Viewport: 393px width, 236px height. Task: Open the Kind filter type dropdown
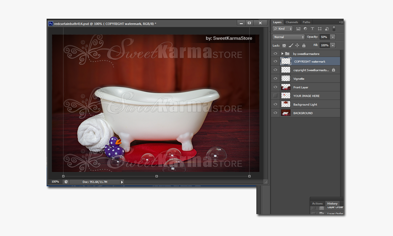[x=282, y=29]
